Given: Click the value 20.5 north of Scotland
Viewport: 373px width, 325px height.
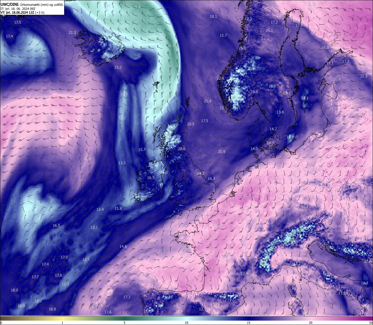Looking at the screenshot, I should 191,124.
